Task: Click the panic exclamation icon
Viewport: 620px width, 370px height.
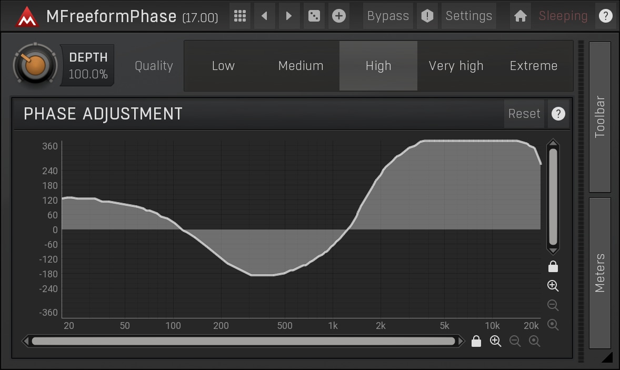Action: tap(427, 16)
